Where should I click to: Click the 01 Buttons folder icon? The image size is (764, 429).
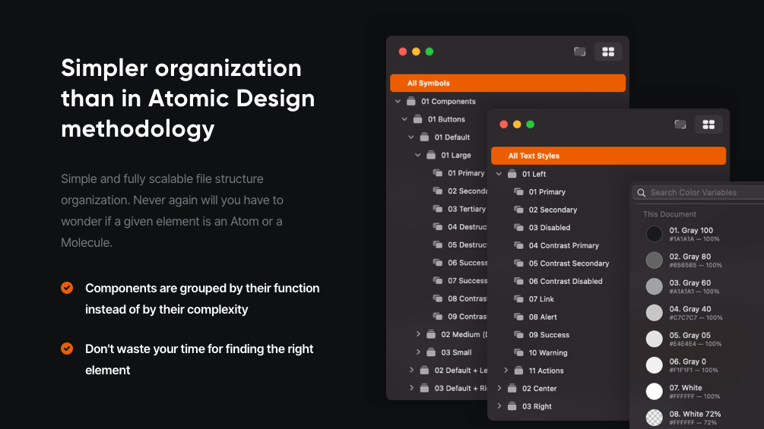coord(418,119)
